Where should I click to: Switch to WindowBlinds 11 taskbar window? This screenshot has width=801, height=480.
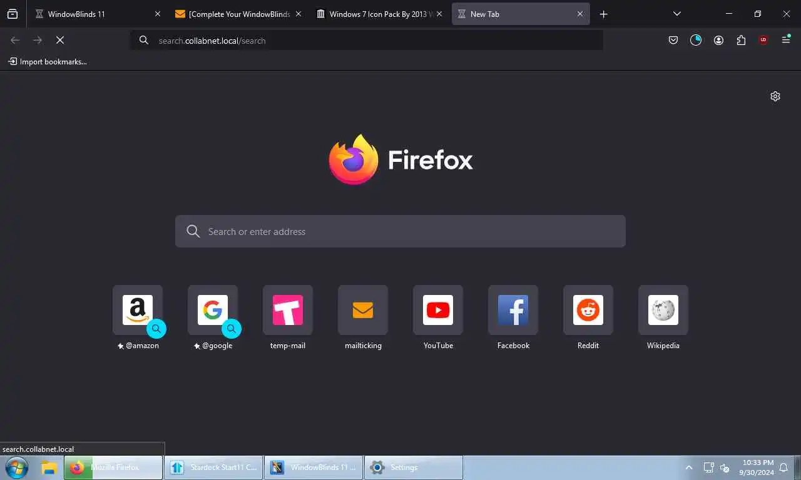[314, 467]
